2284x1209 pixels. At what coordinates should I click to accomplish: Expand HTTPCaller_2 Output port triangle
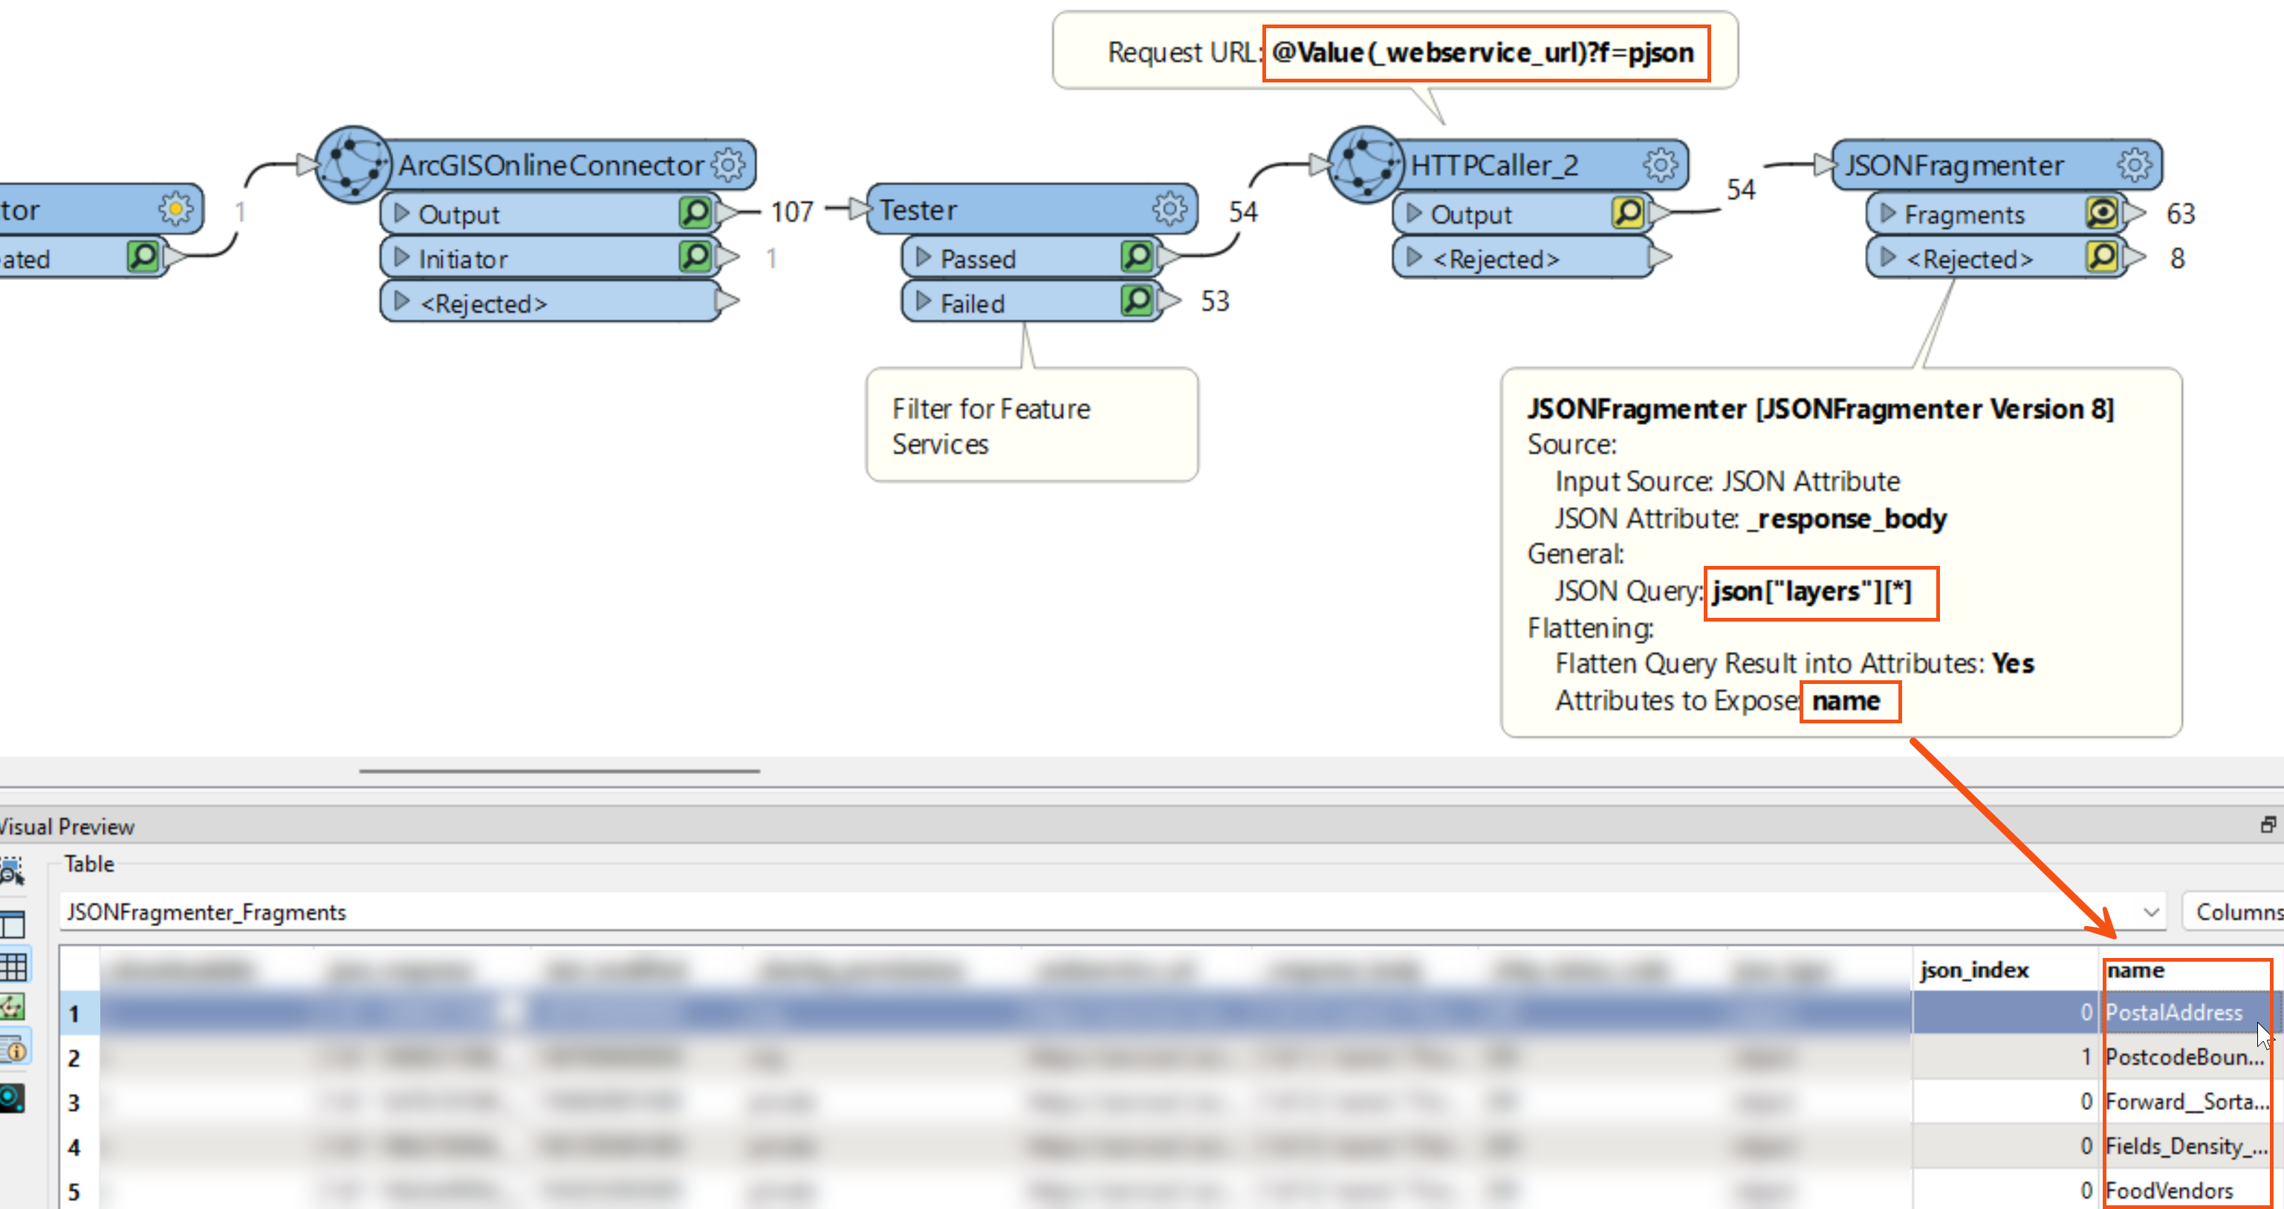[1414, 212]
